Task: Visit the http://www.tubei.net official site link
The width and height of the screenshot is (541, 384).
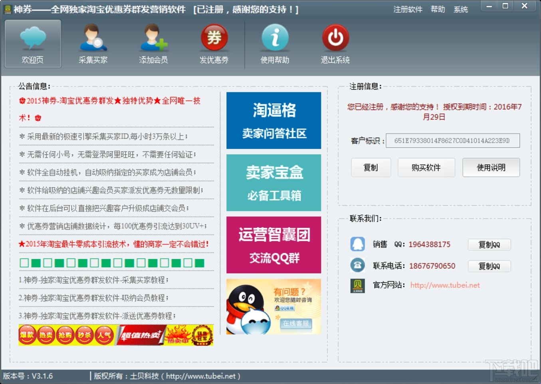Action: (445, 285)
